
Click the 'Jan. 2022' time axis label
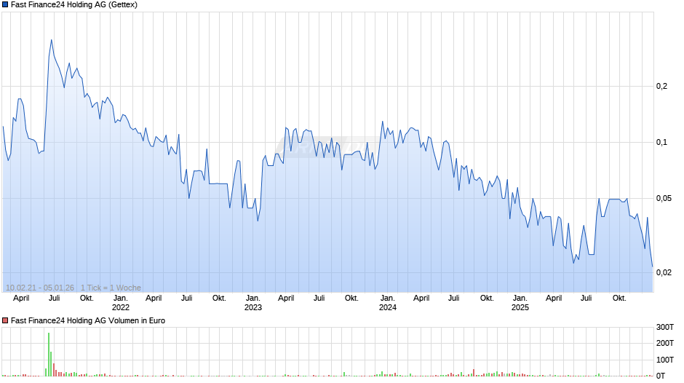(x=120, y=303)
